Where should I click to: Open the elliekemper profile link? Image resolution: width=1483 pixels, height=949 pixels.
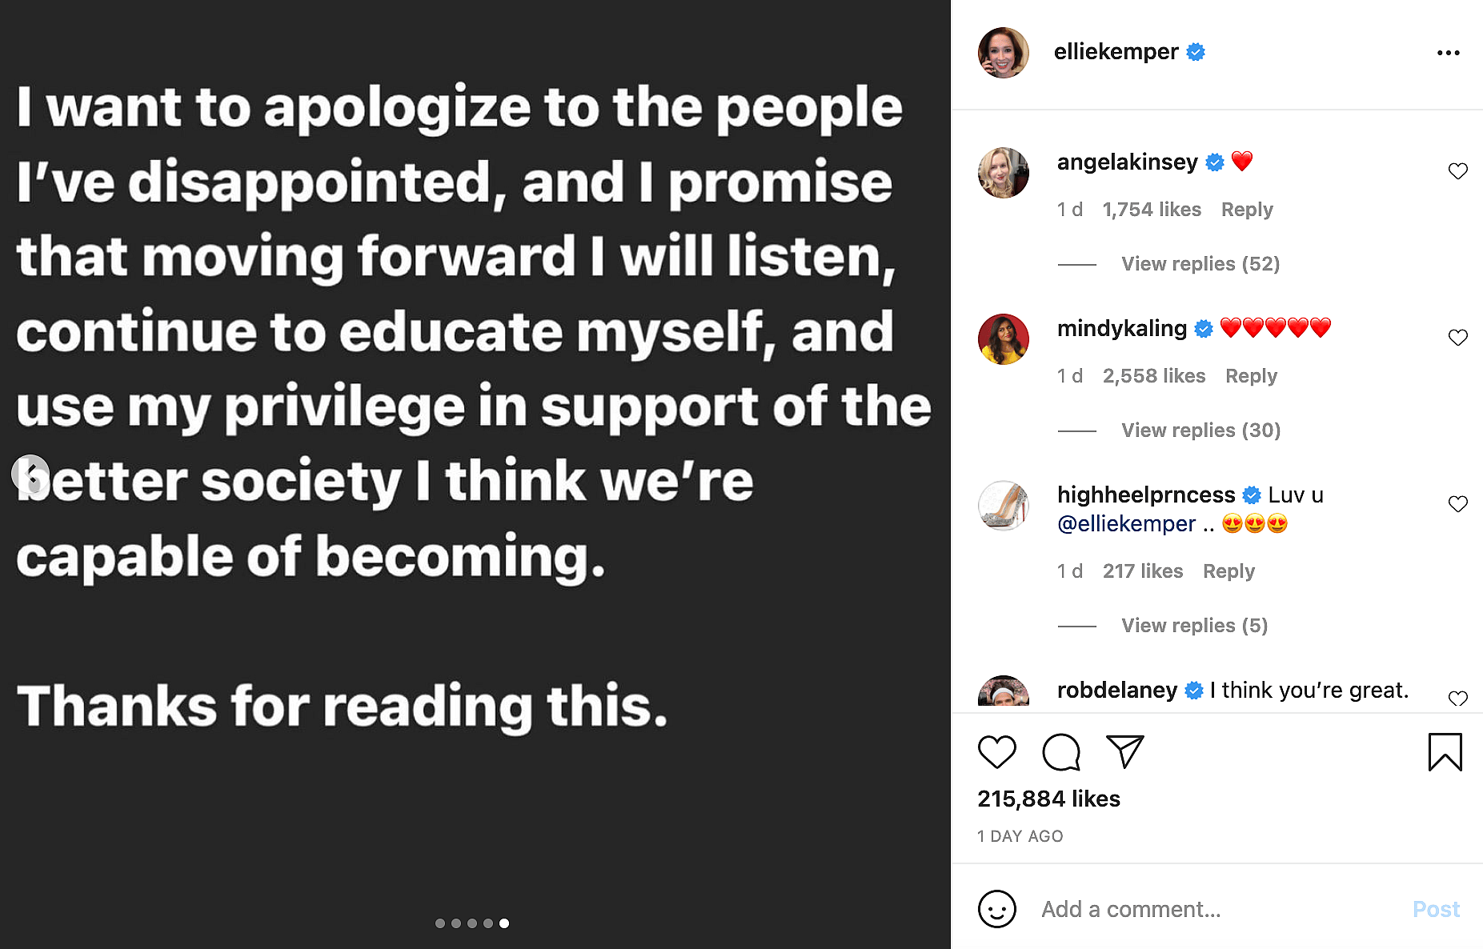coord(1116,52)
